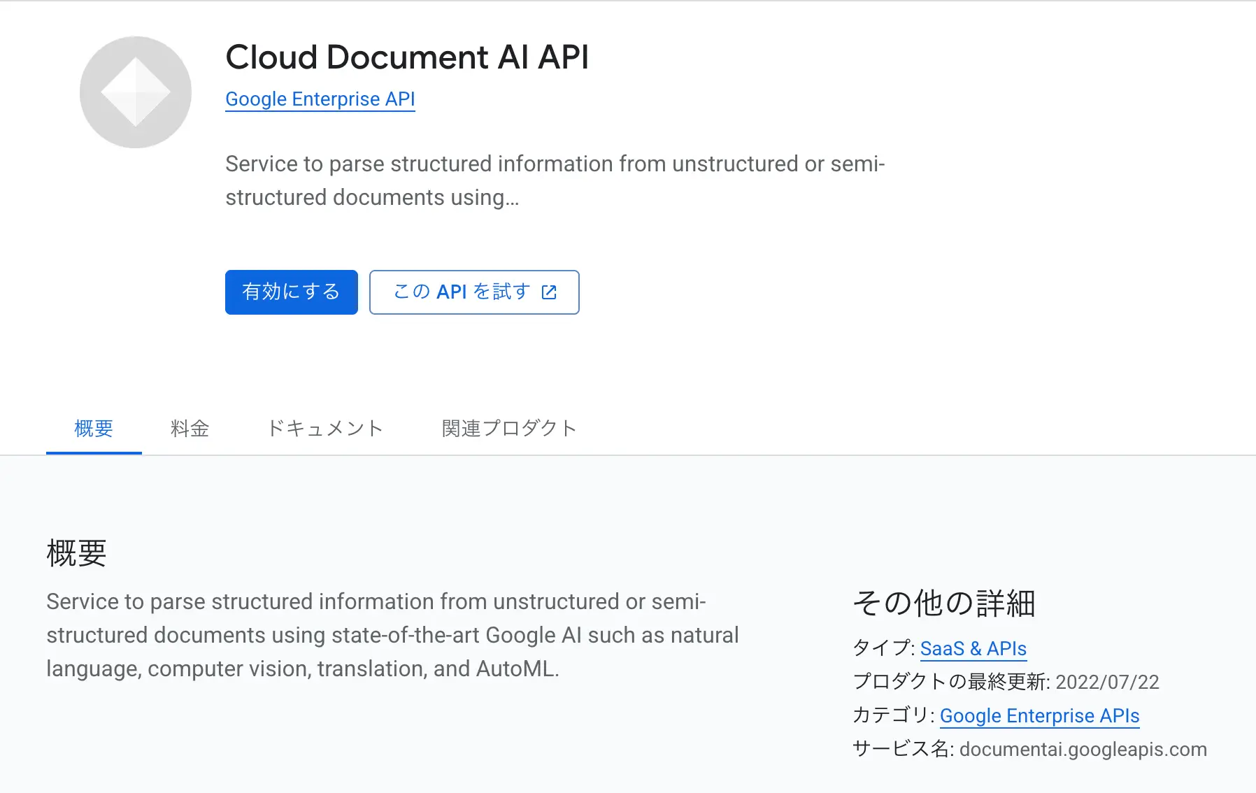This screenshot has height=793, width=1256.
Task: Switch to the 料金 tab
Action: tap(190, 428)
